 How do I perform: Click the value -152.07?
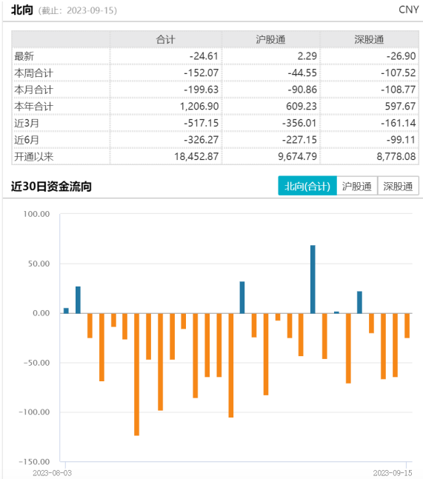[201, 73]
